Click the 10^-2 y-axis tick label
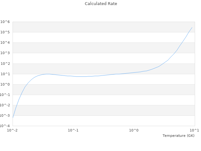This screenshot has width=201, height=151. tap(5, 105)
